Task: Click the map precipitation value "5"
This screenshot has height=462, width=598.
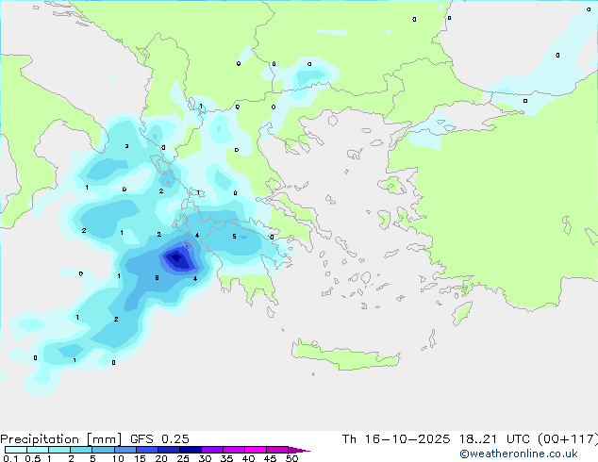Action: 234,237
